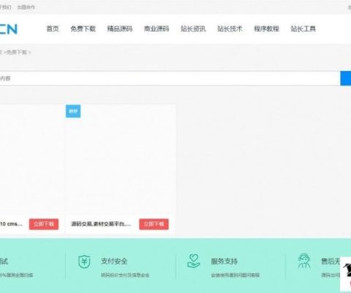The width and height of the screenshot is (351, 293).
Task: Click the blue CN site logo
Action: 9,29
